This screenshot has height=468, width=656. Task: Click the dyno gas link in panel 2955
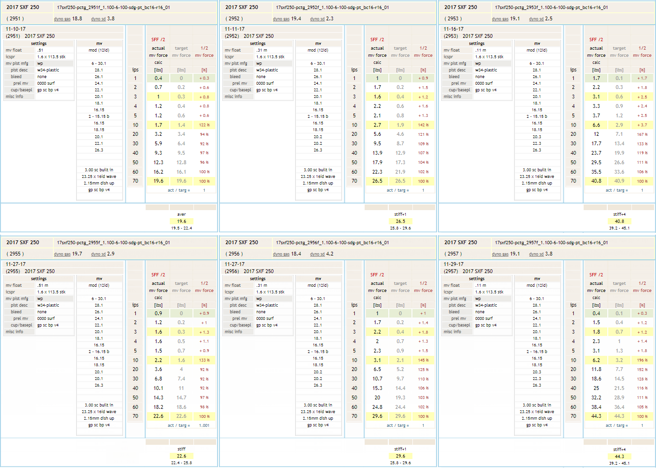click(x=62, y=254)
